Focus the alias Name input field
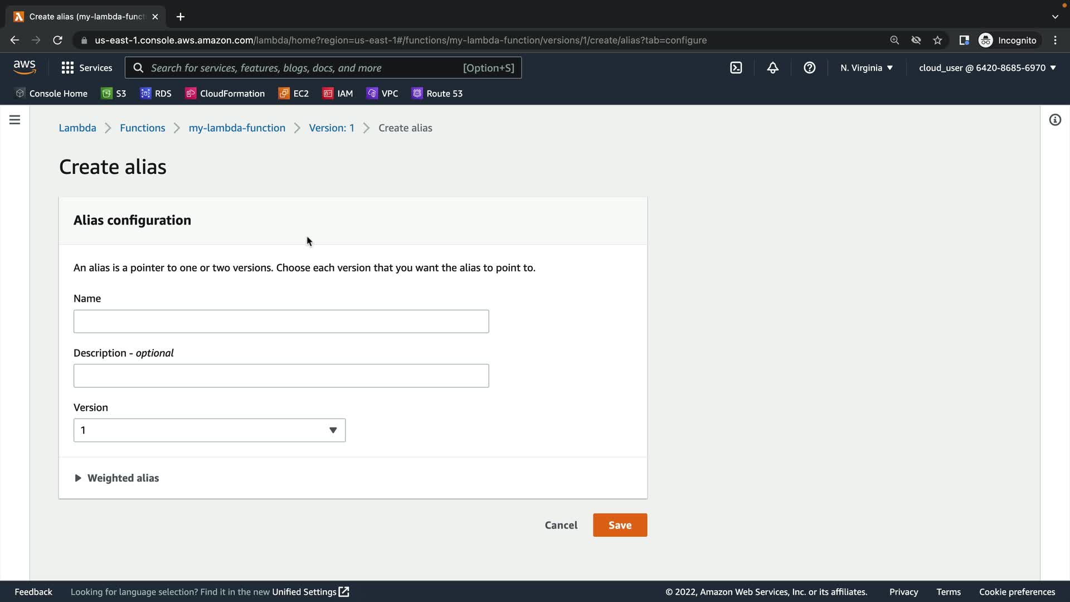 coord(281,321)
